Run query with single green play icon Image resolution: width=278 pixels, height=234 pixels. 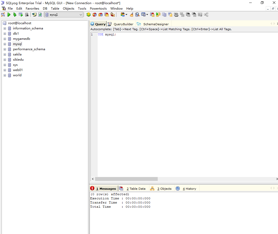[9, 15]
